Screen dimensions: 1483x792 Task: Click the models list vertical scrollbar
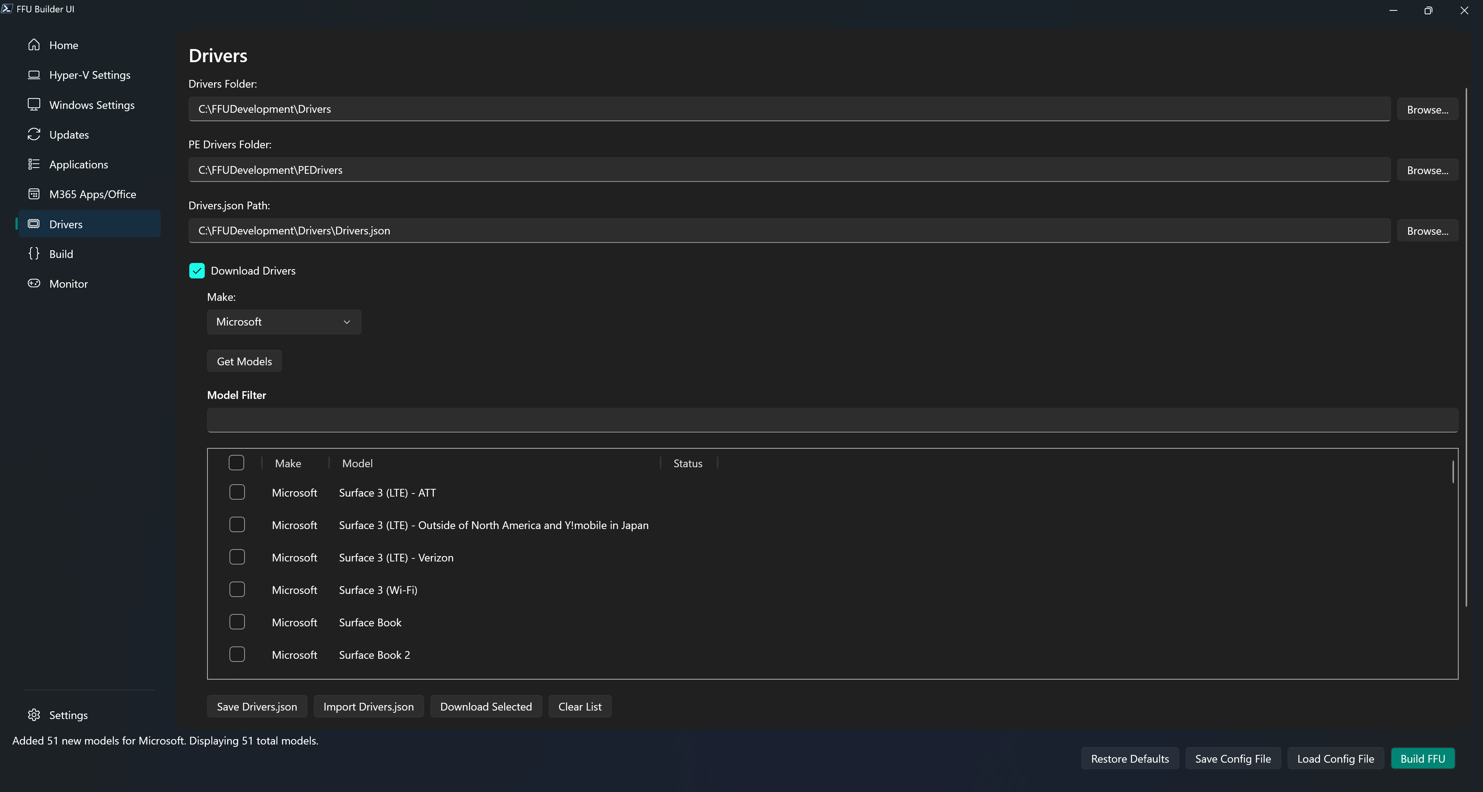[1453, 473]
